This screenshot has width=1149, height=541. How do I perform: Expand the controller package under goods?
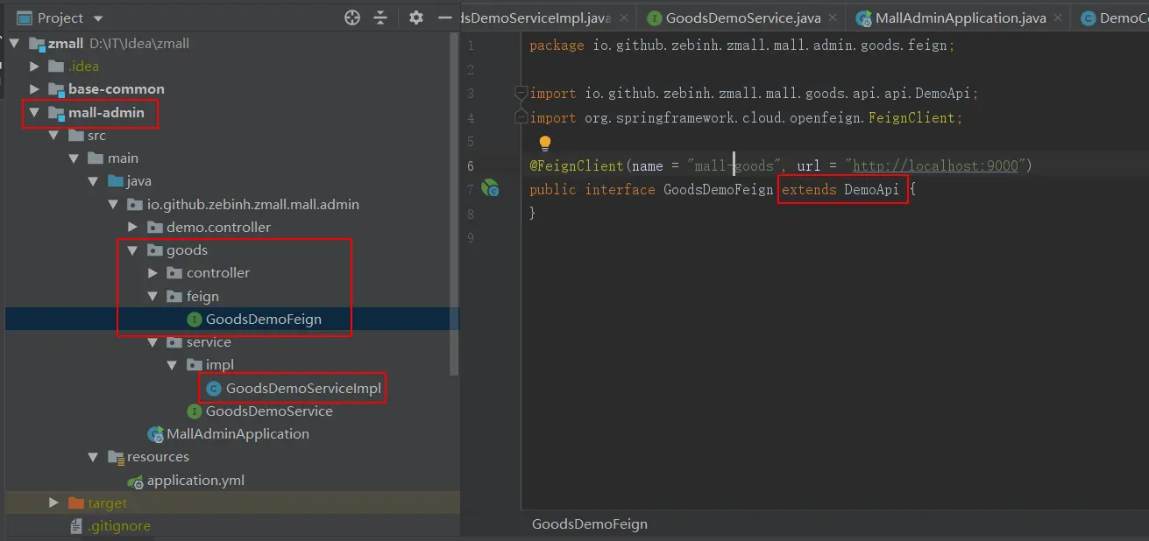152,273
